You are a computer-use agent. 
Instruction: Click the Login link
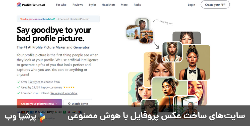click(x=191, y=5)
